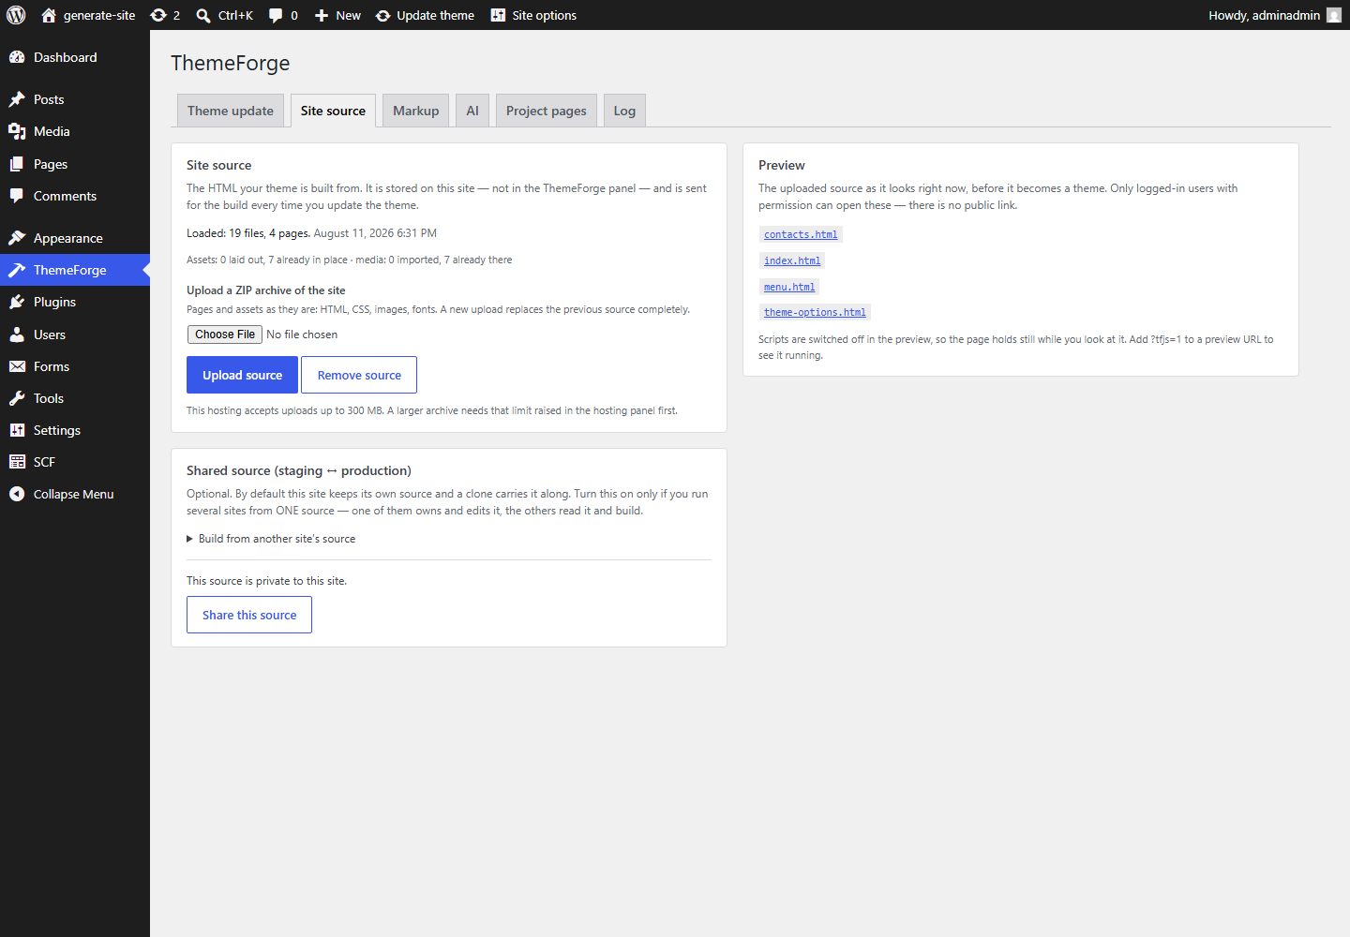This screenshot has width=1350, height=937.
Task: Click the Collapse Menu arrow icon
Action: pos(17,494)
